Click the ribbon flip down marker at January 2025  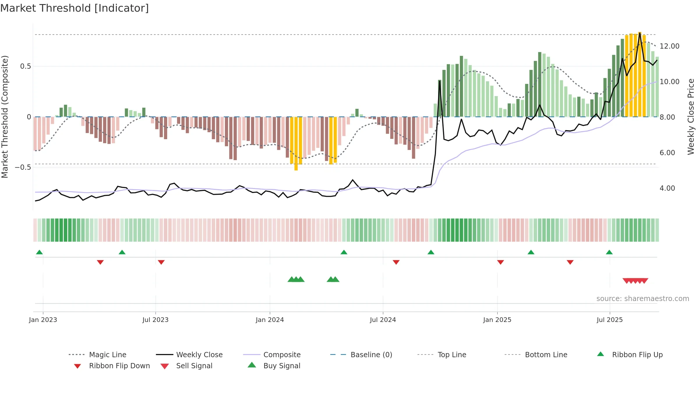(x=500, y=262)
